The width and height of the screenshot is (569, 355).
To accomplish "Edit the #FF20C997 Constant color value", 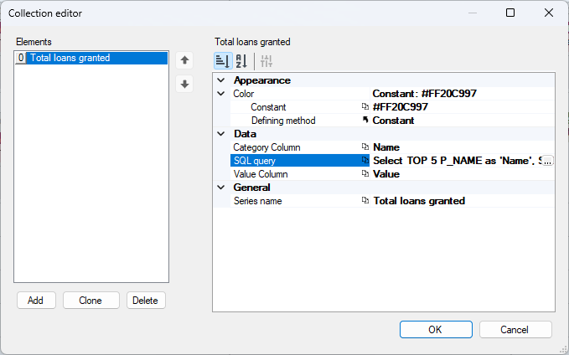I will (463, 107).
